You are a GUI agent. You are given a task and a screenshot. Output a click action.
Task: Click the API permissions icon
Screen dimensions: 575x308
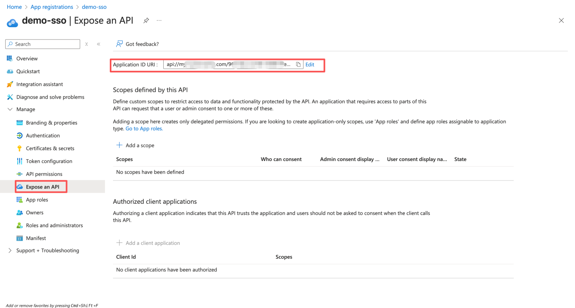(20, 174)
